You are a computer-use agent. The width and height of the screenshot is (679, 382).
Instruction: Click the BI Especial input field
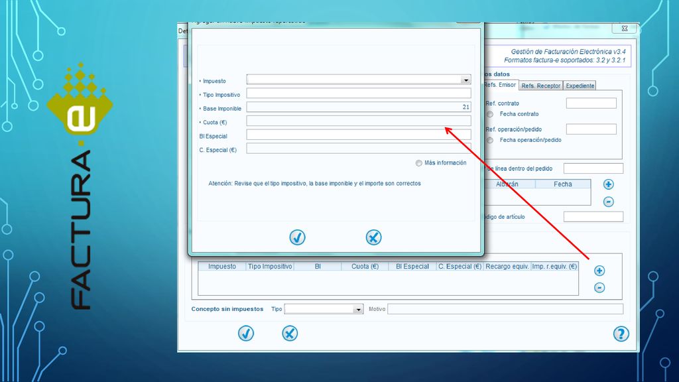coord(359,135)
